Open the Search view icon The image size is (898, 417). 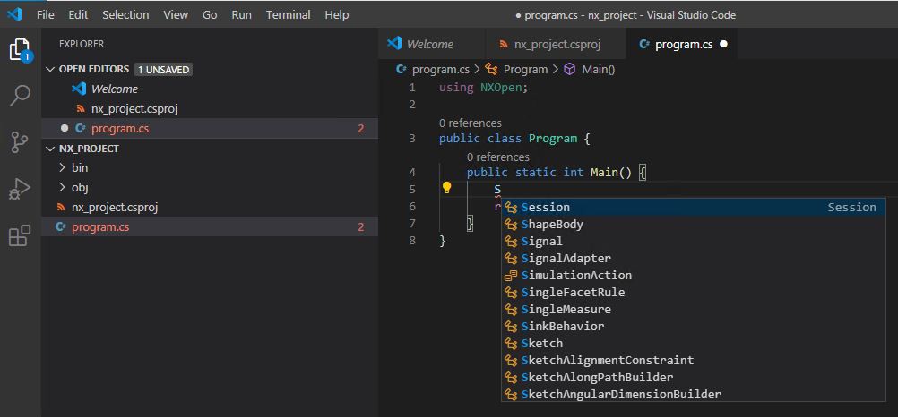pyautogui.click(x=20, y=96)
